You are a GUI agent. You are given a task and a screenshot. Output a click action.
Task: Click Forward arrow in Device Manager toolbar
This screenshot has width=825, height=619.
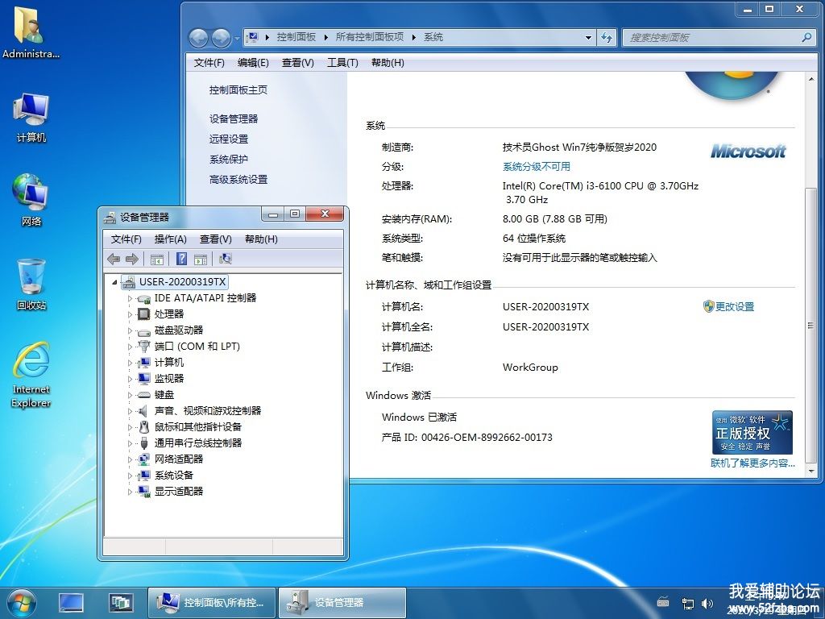click(132, 259)
